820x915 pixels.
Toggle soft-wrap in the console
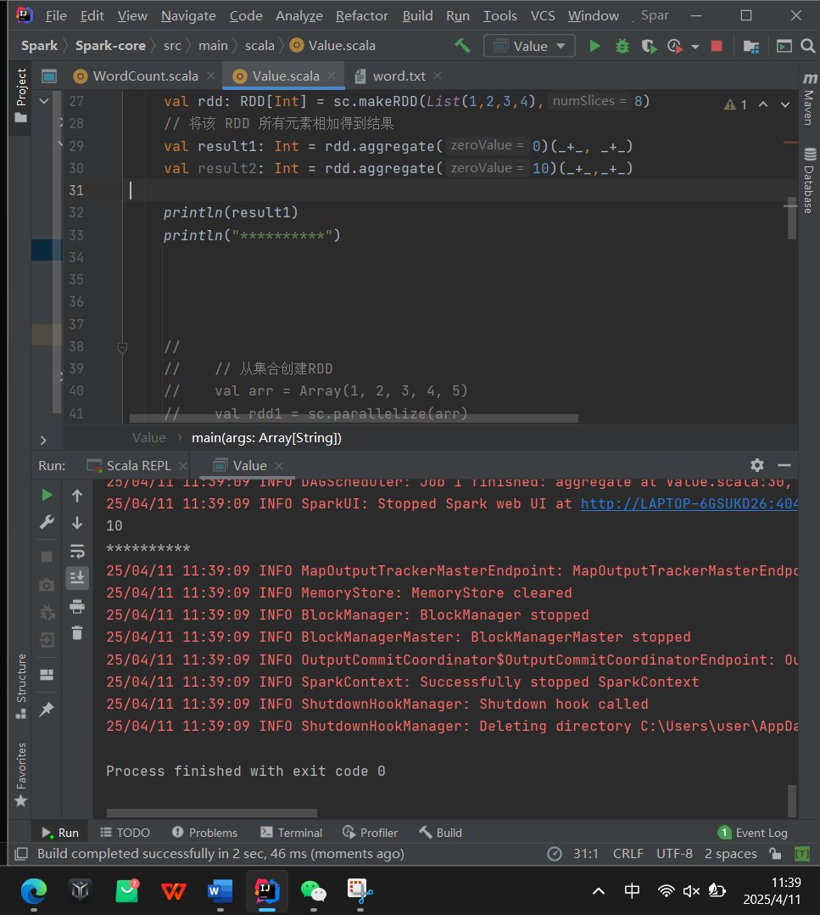[77, 551]
